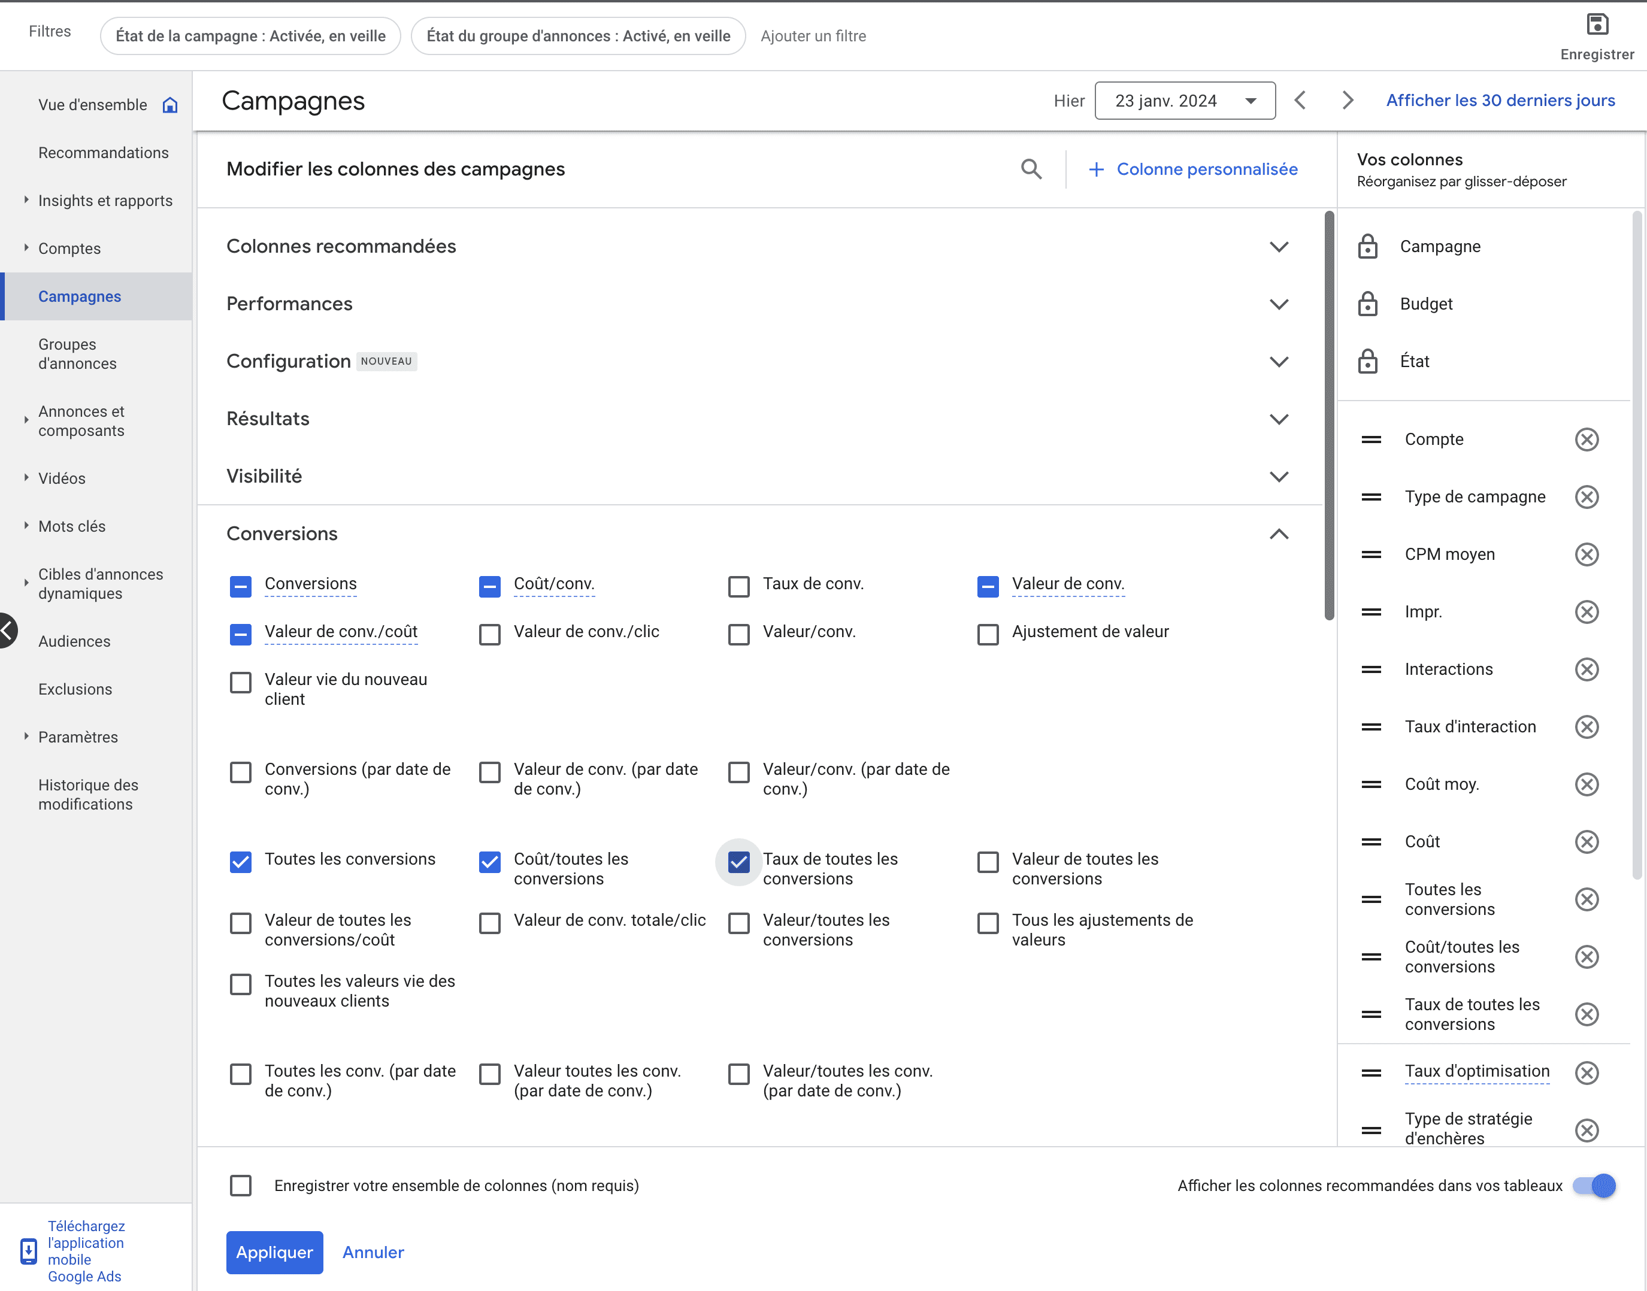Go to next date with right arrow

(x=1347, y=101)
